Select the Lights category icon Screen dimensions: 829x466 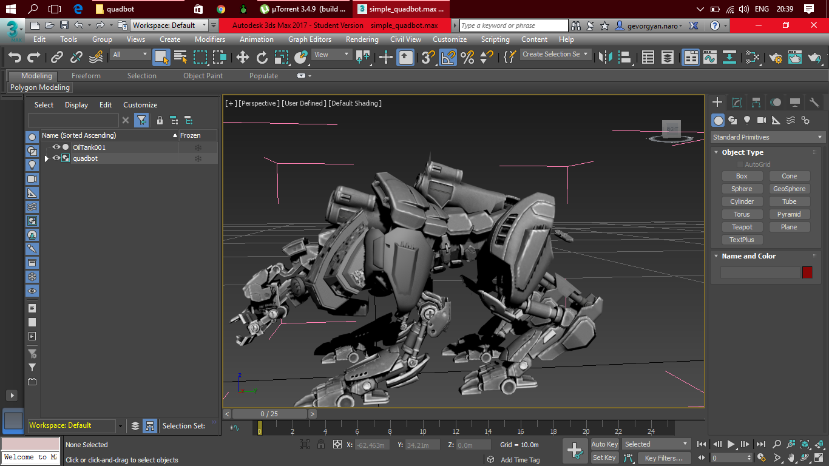747,120
